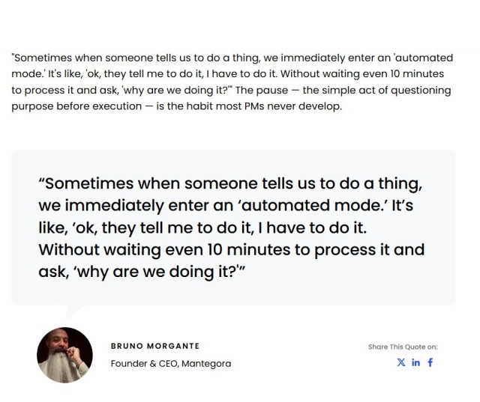Click the phrase "The pause" in the paragraph

(x=260, y=90)
